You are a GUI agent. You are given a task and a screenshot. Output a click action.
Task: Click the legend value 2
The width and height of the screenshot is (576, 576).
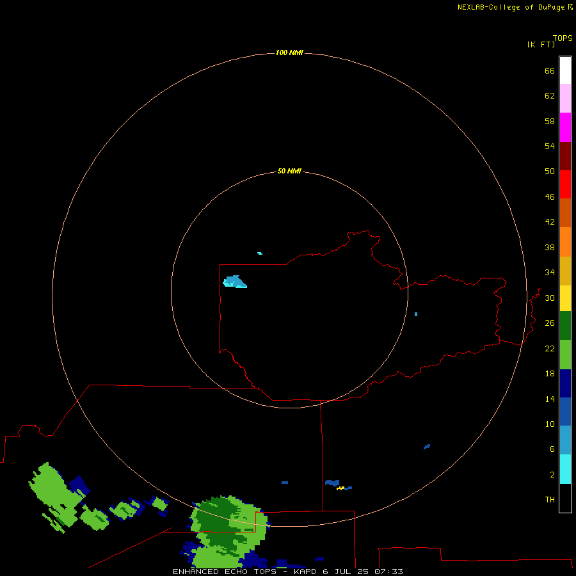tap(552, 474)
